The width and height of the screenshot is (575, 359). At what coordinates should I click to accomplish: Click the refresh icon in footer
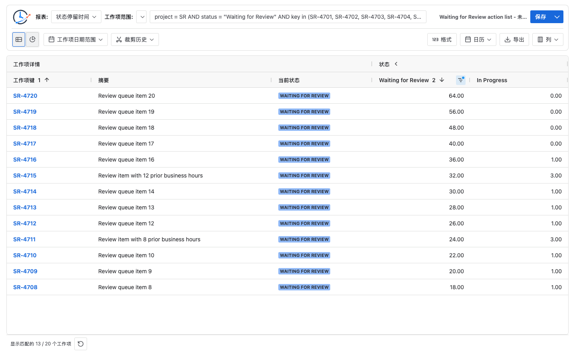(81, 344)
